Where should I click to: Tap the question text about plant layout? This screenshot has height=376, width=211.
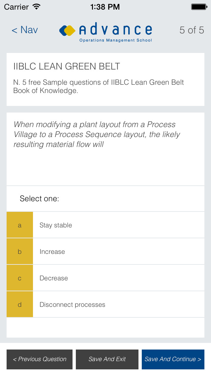click(x=97, y=134)
